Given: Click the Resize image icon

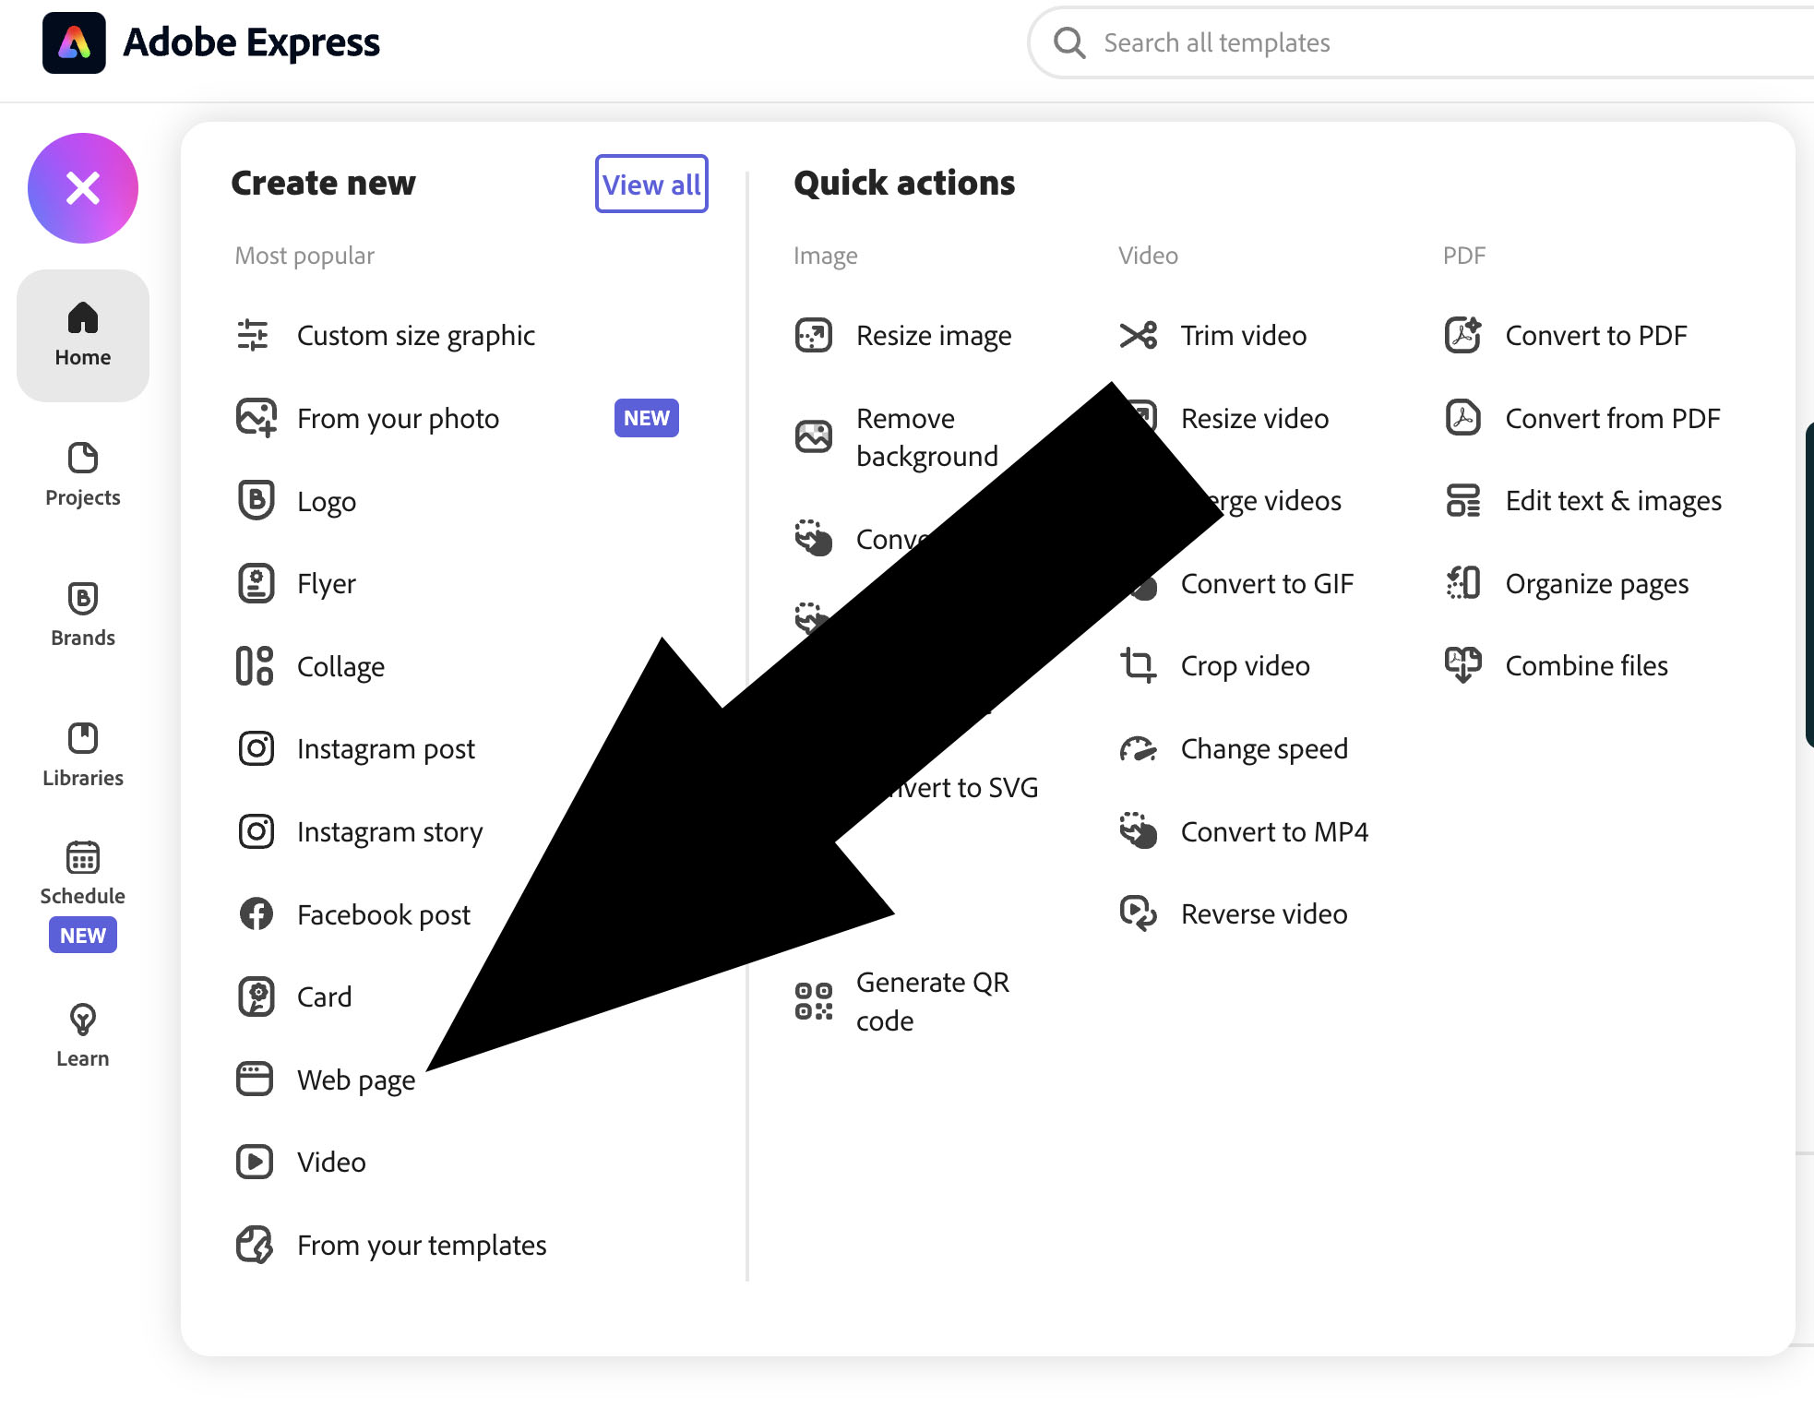Looking at the screenshot, I should (x=814, y=335).
